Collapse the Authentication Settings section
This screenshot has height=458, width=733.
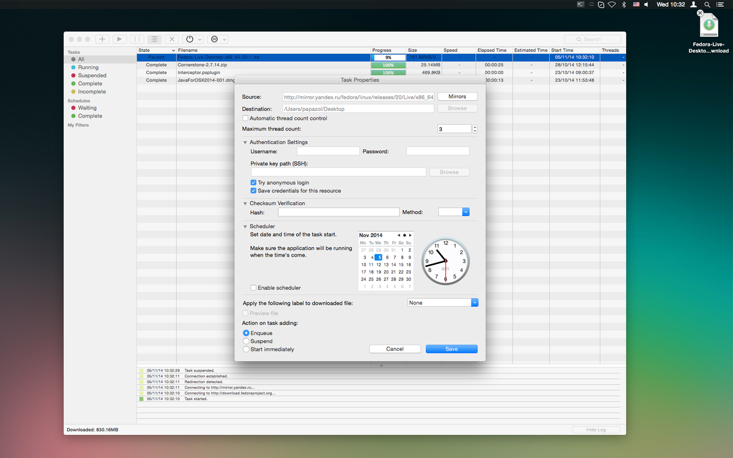245,142
